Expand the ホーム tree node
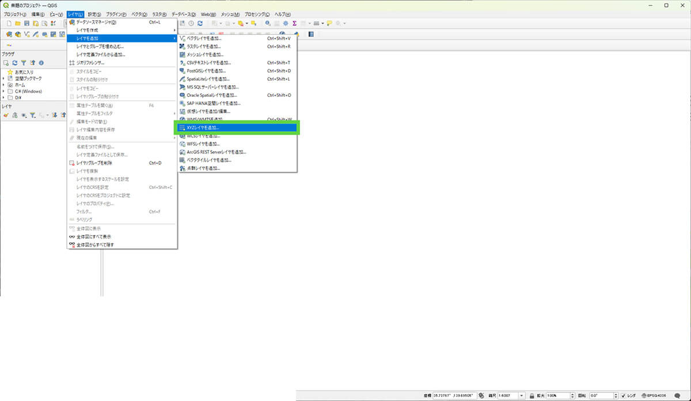 coord(3,84)
